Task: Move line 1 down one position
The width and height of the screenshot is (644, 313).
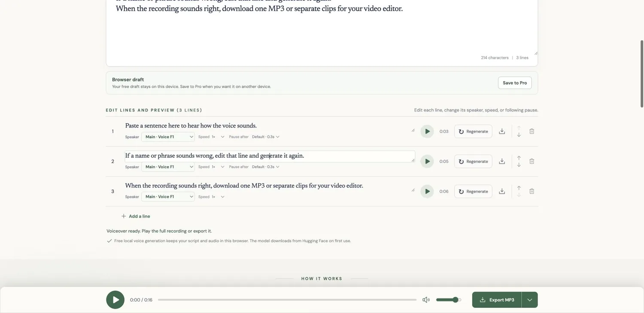Action: pyautogui.click(x=519, y=135)
